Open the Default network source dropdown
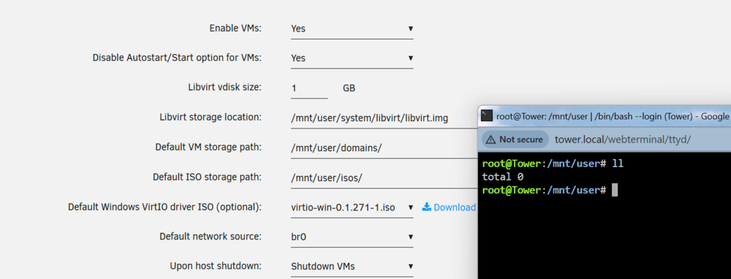 pyautogui.click(x=352, y=237)
